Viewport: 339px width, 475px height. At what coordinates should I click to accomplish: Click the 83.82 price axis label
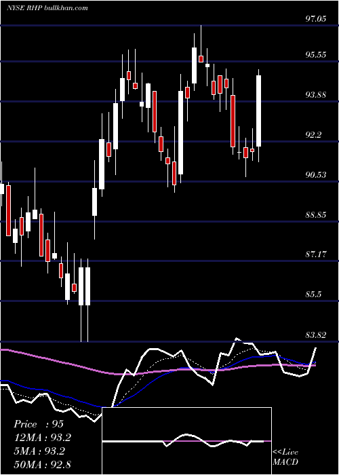pyautogui.click(x=316, y=335)
